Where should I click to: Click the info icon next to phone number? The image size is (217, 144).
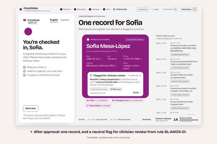pos(141,59)
